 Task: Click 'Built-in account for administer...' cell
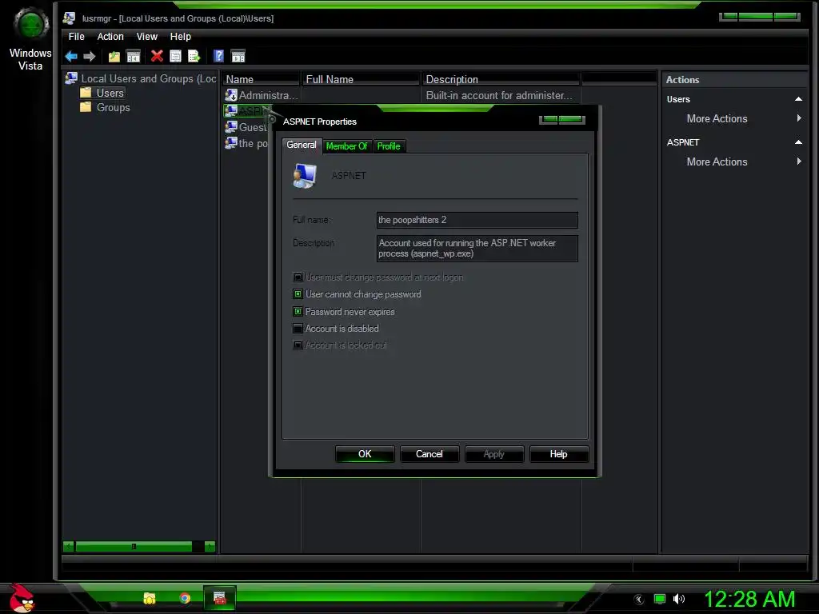[499, 96]
